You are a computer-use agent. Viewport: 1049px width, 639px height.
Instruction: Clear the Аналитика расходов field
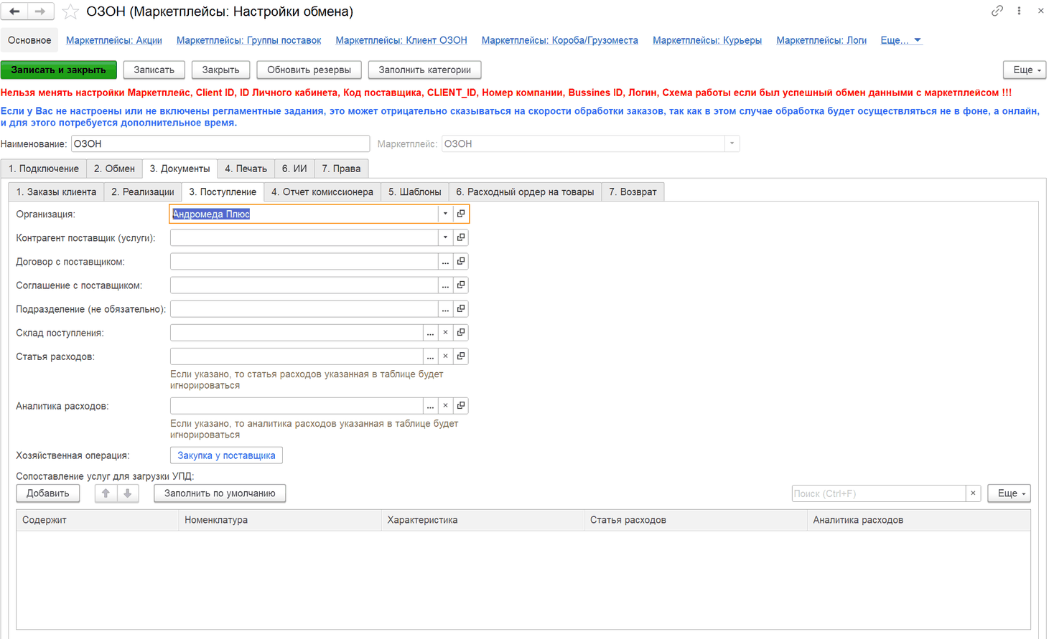click(445, 405)
